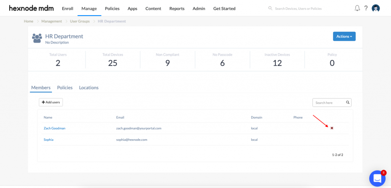Switch to the group Policies tab
This screenshot has height=188, width=391.
click(65, 88)
